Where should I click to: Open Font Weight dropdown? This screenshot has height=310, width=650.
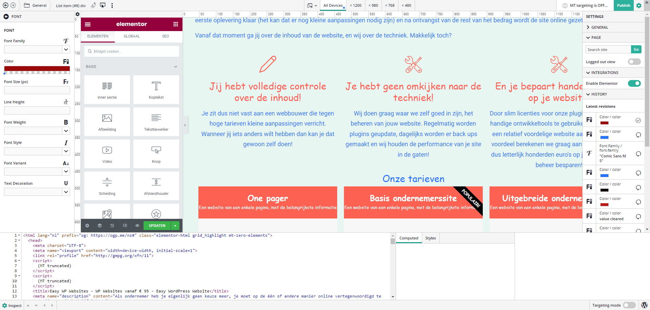(x=66, y=131)
